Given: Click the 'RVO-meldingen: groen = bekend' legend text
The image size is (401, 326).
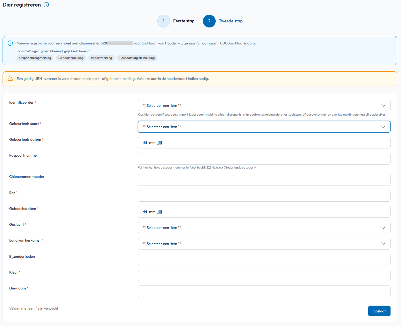Looking at the screenshot, I should pyautogui.click(x=53, y=51).
